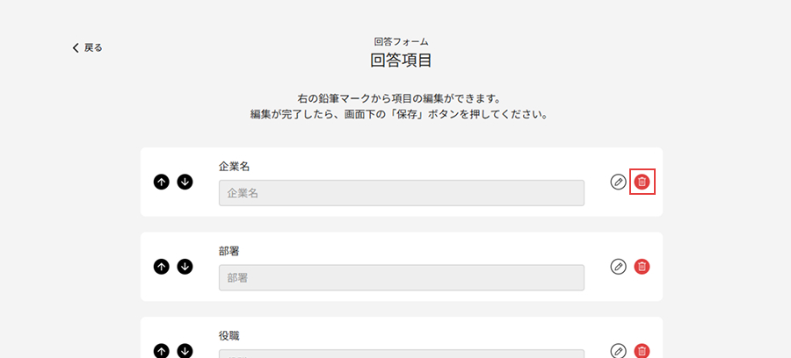Click the 部署 field label
The height and width of the screenshot is (358, 791).
point(229,251)
